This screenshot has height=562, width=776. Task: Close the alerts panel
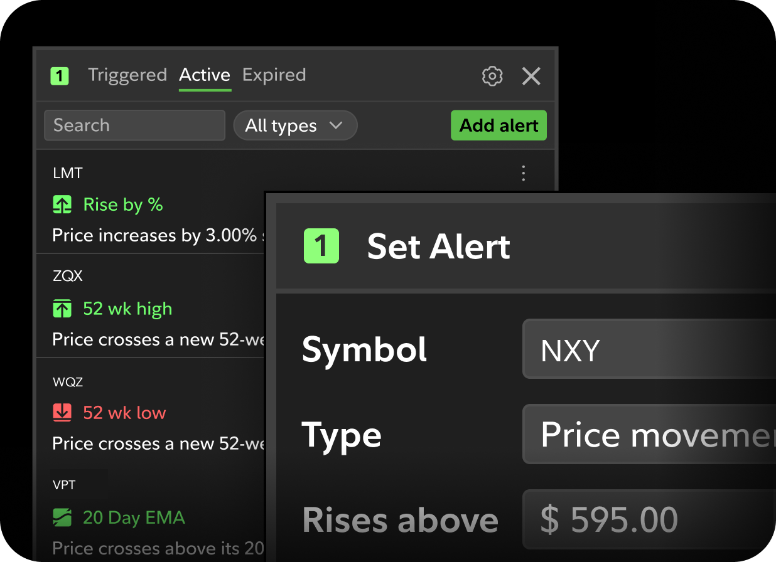(x=531, y=76)
